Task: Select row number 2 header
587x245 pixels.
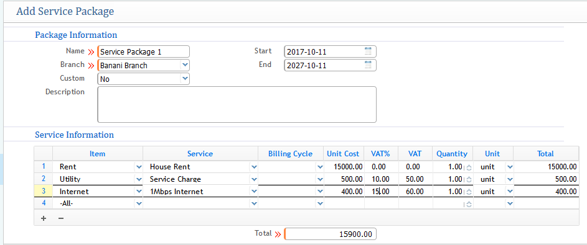Action: [44, 179]
